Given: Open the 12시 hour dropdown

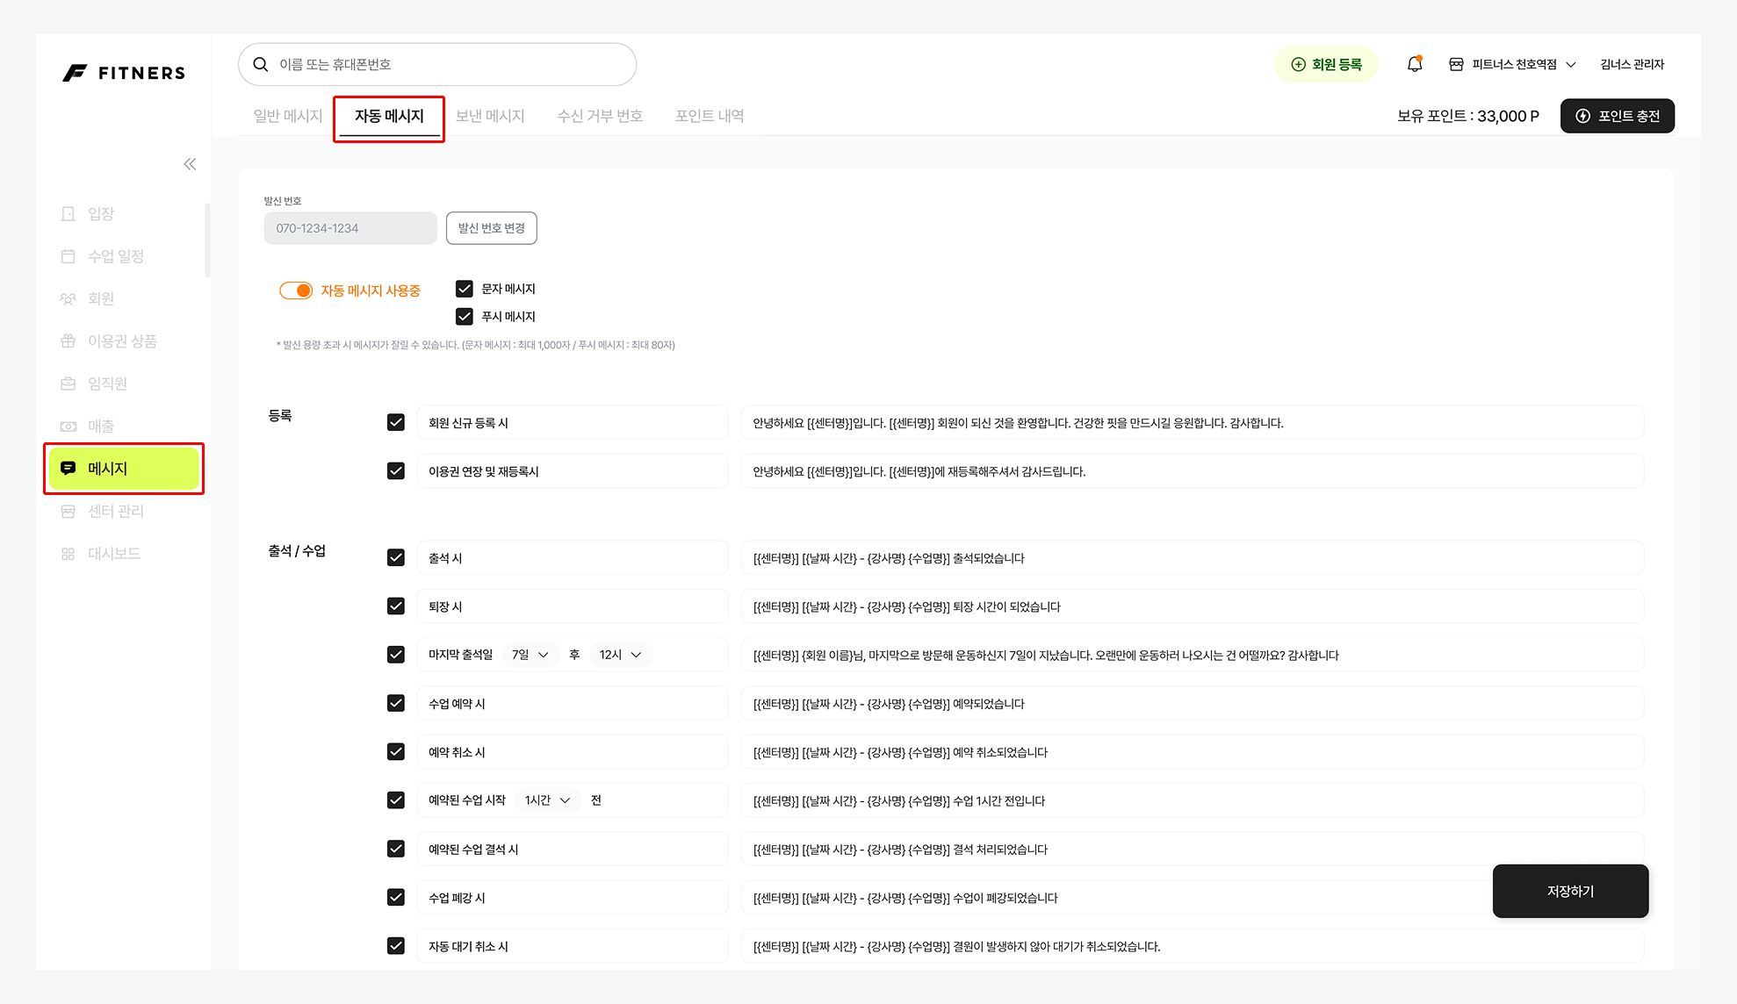Looking at the screenshot, I should (x=621, y=655).
